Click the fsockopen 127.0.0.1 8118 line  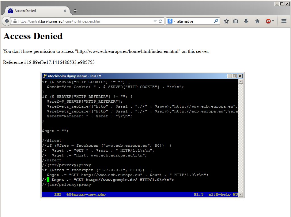point(97,170)
